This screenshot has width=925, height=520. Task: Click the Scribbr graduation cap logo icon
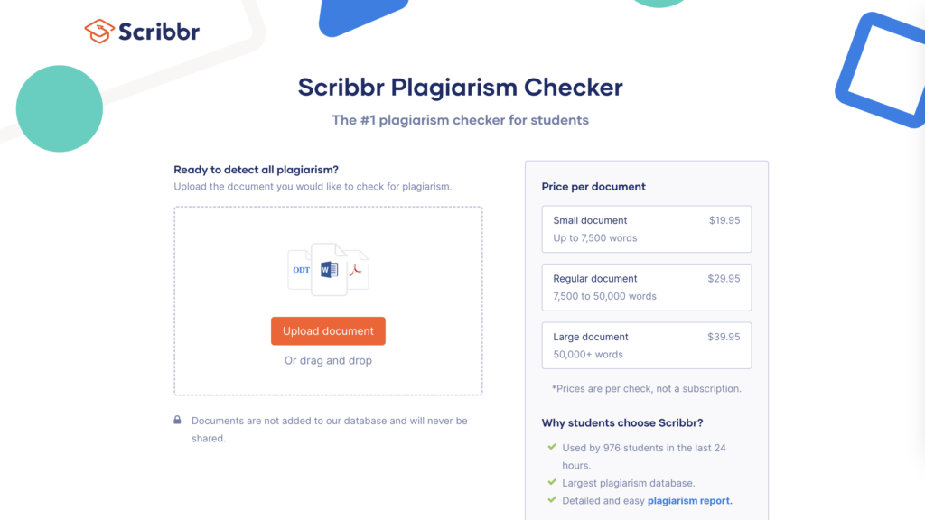[x=98, y=29]
